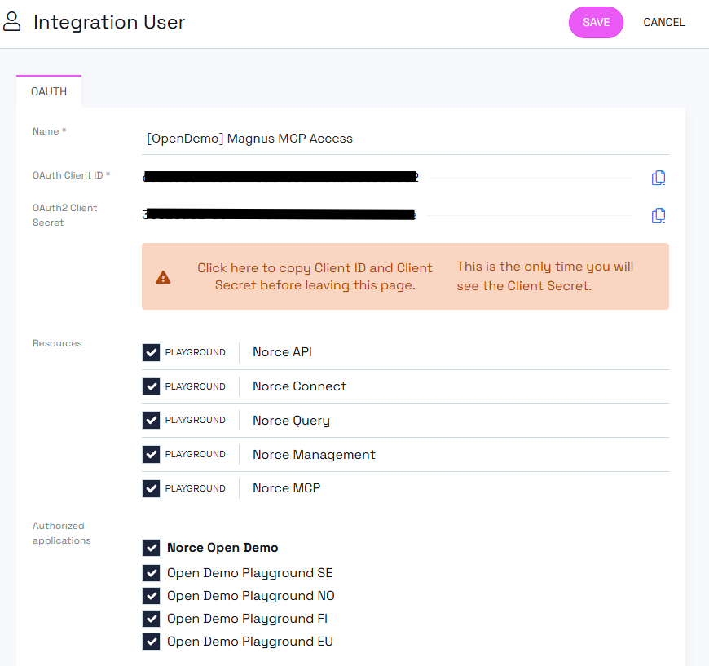
Task: Click the 'Integration User' page title
Action: [109, 22]
